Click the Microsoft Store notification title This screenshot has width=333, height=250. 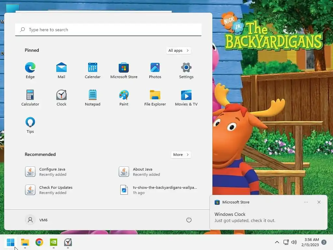(236, 202)
